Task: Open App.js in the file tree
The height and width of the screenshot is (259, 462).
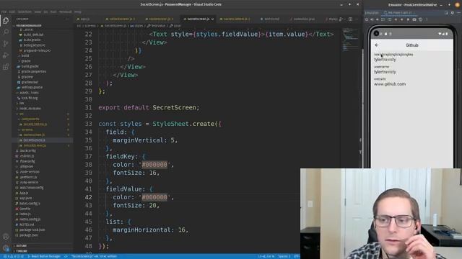Action: 24,193
